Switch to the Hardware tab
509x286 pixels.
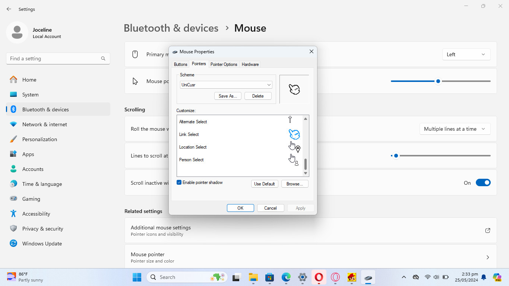(250, 64)
